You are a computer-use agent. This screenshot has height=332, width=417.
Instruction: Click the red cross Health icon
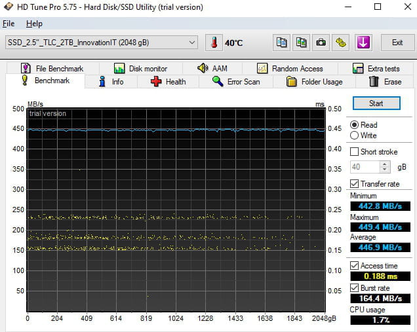(156, 81)
